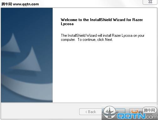Click the 'To continue, click Next' sentence
This screenshot has width=158, height=120.
coord(95,40)
